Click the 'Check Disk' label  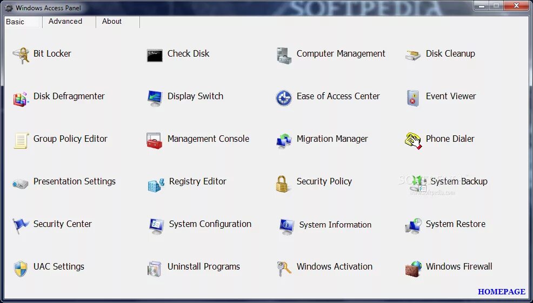click(x=188, y=53)
